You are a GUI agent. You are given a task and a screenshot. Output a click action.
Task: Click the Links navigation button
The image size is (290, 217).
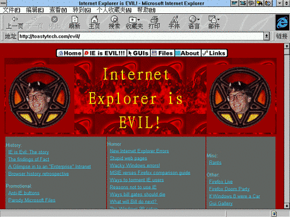pyautogui.click(x=214, y=53)
